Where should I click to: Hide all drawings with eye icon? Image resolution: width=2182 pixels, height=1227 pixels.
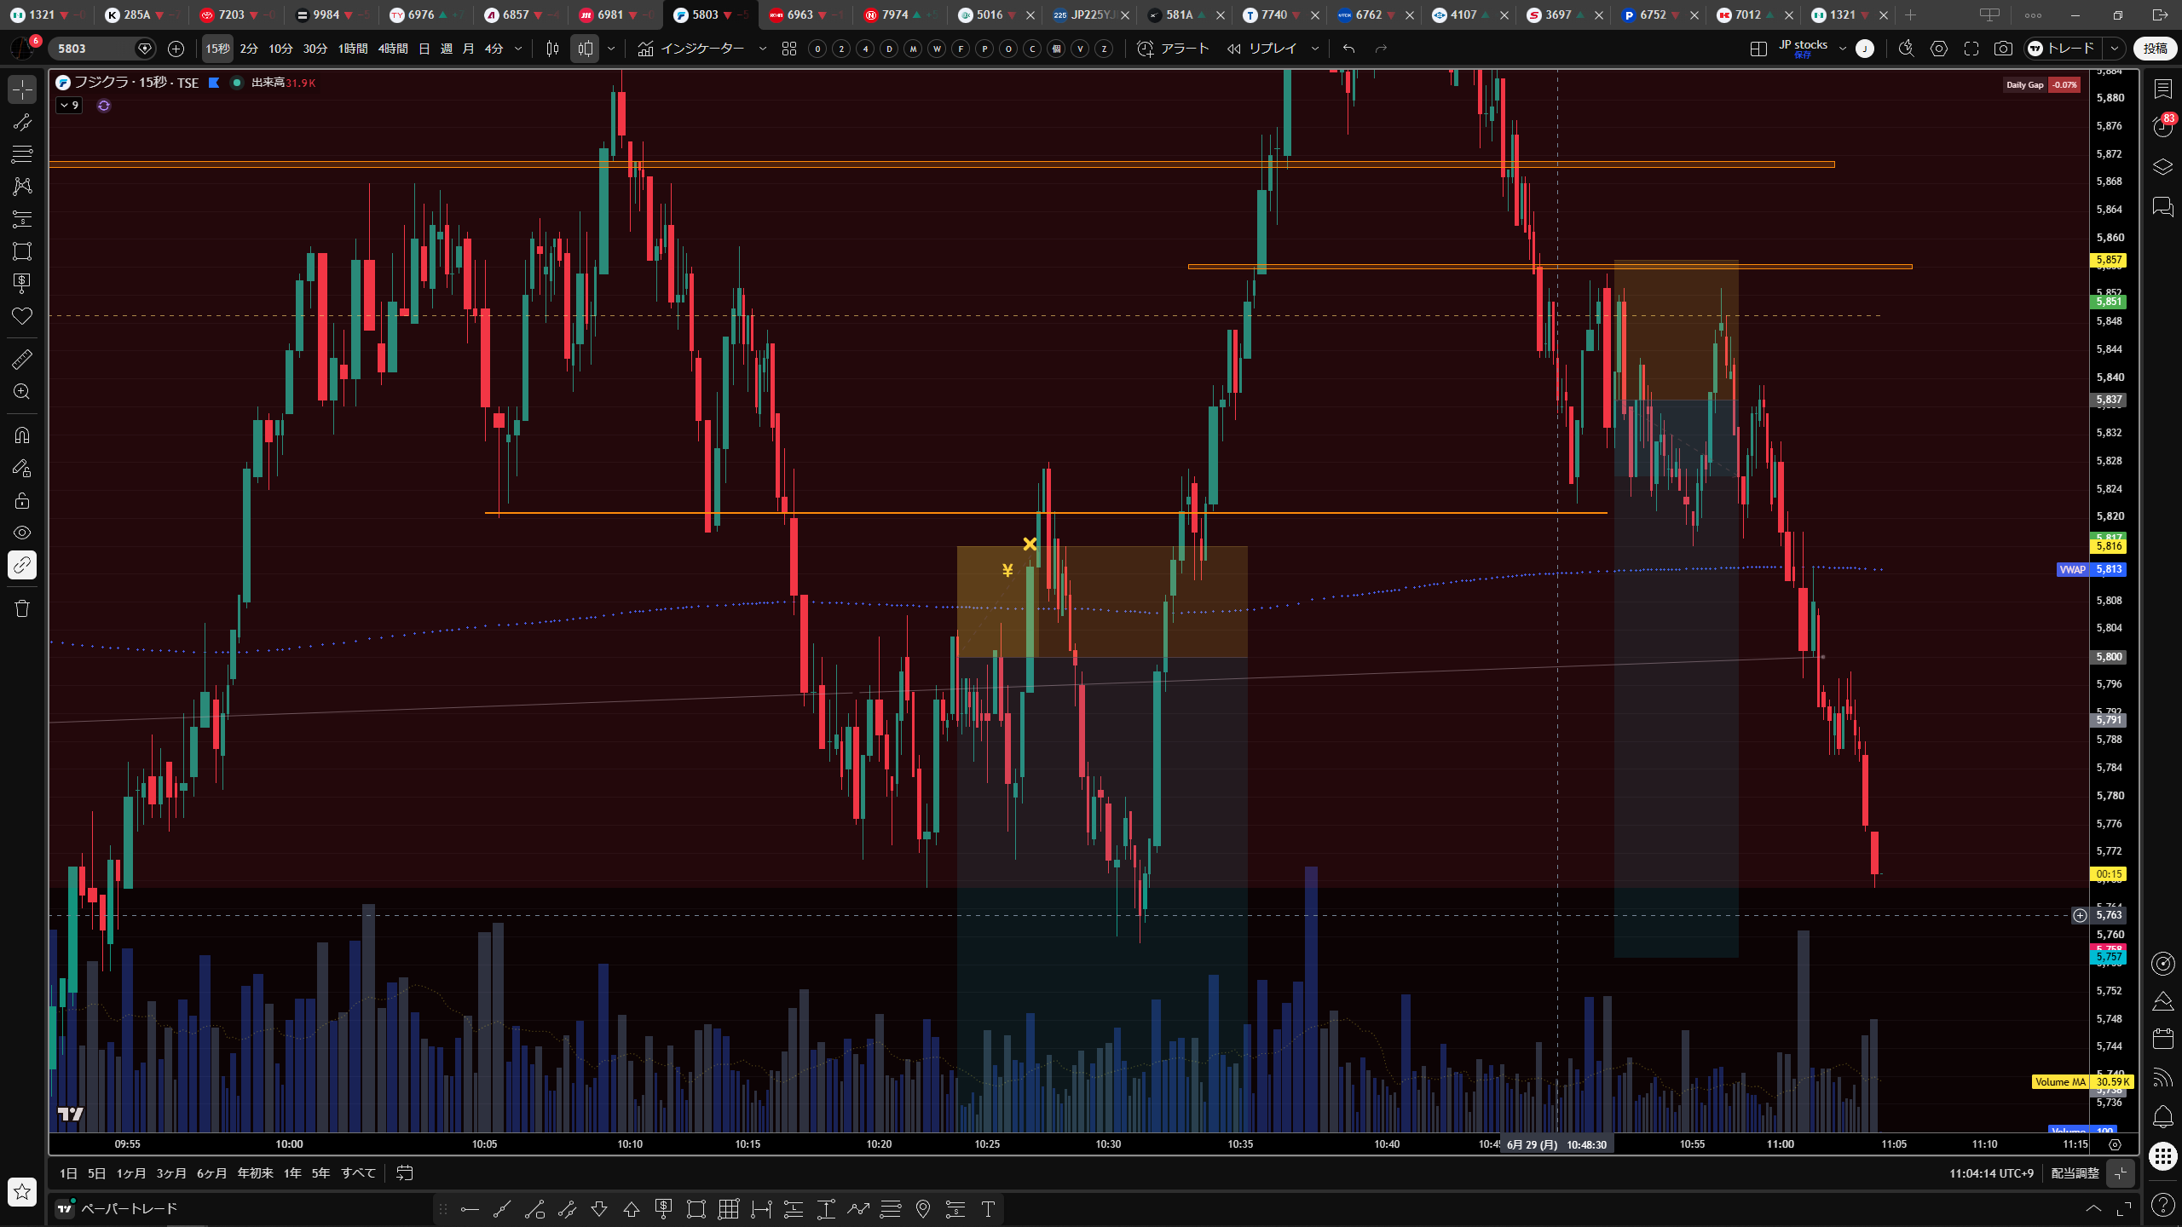22,533
